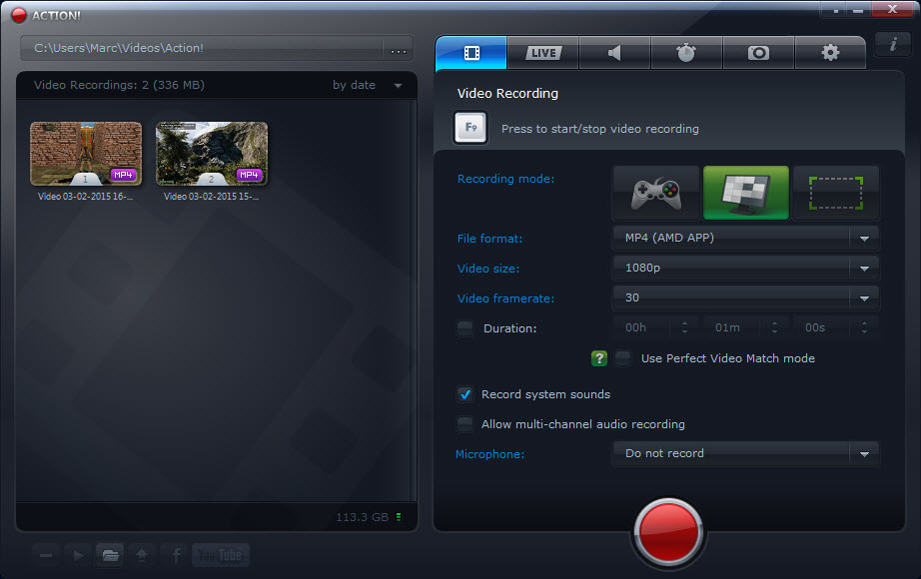Enable Use Perfect Video Match mode
Viewport: 921px width, 579px height.
pos(623,358)
